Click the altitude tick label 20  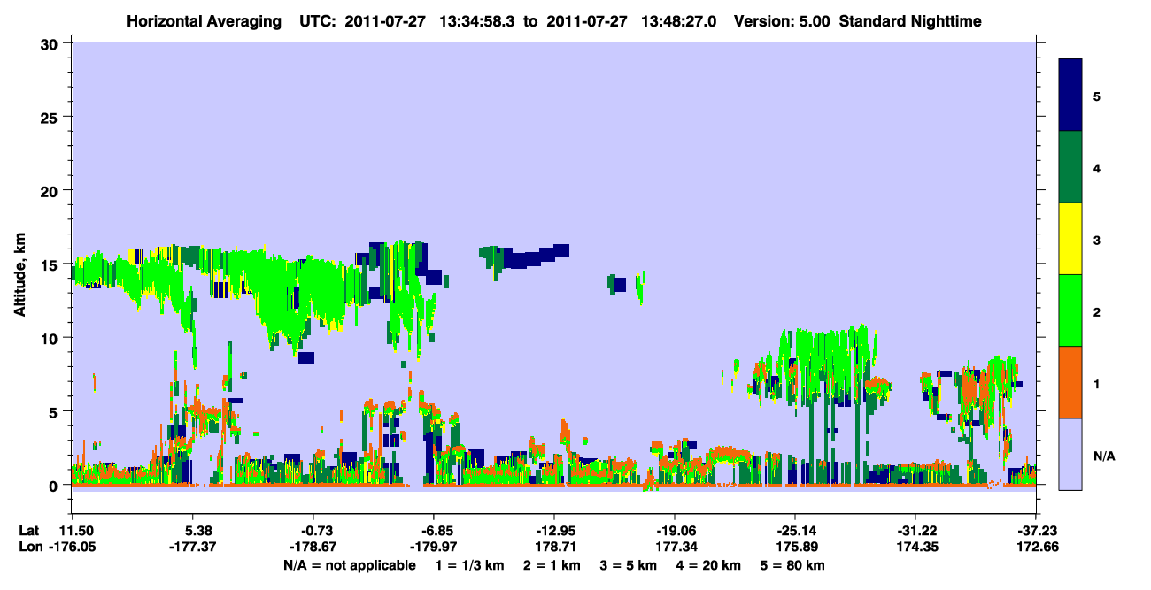[x=50, y=190]
